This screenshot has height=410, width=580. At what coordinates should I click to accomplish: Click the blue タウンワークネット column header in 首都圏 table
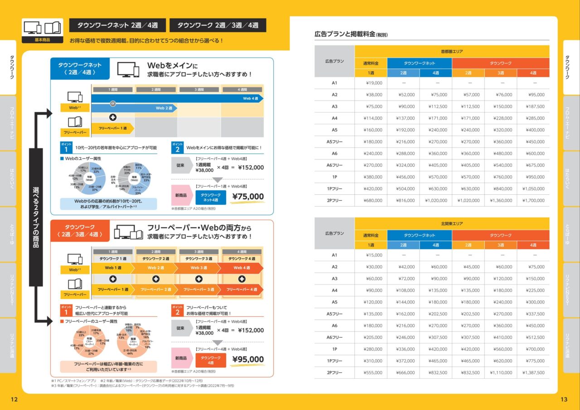pyautogui.click(x=420, y=63)
